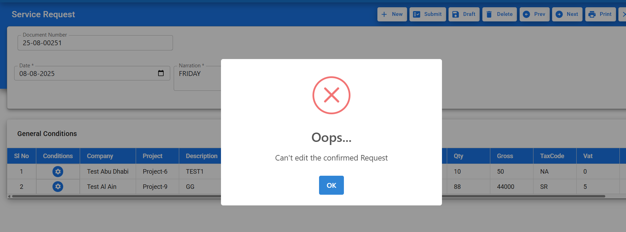Click the Project column header
This screenshot has width=626, height=232.
pyautogui.click(x=153, y=156)
